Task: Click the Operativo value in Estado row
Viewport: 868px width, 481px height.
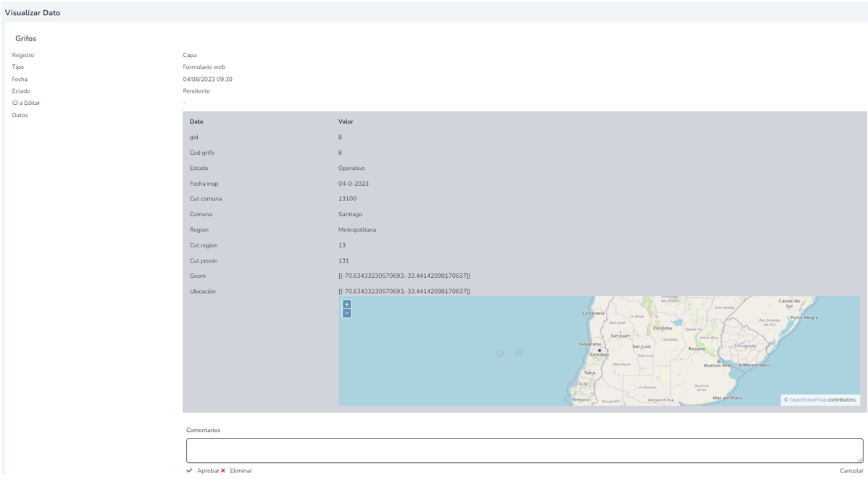Action: coord(351,169)
